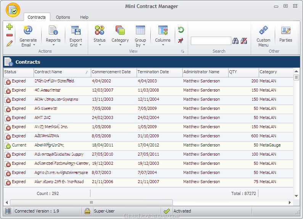Open the Parties icon
303x219 pixels.
tap(285, 30)
